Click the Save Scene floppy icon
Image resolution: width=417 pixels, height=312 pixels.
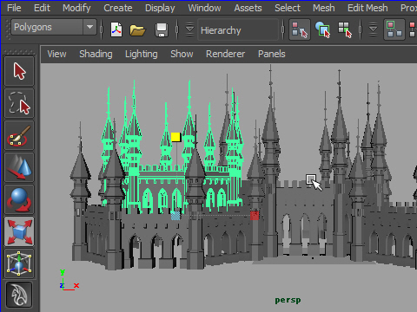coord(162,29)
